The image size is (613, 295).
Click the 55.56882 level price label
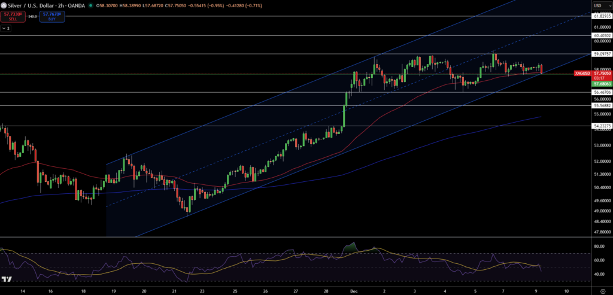click(601, 106)
